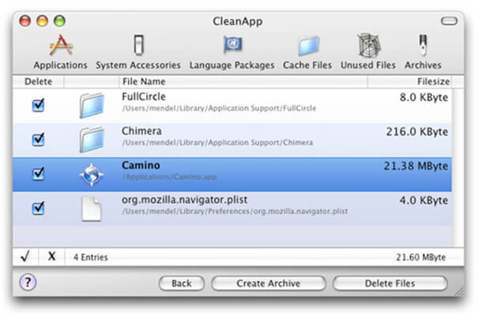
Task: Show Cache Files from the toolbar
Action: (x=307, y=52)
